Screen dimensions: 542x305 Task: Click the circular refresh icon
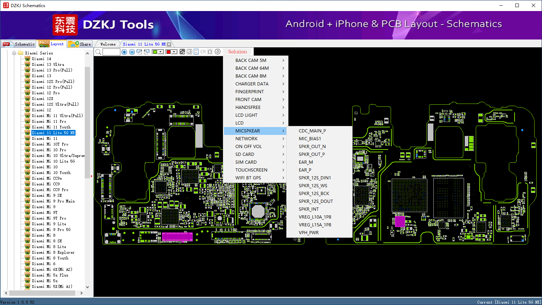pyautogui.click(x=218, y=52)
